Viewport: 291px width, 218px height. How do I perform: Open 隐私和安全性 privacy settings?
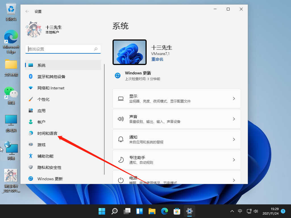[63, 167]
